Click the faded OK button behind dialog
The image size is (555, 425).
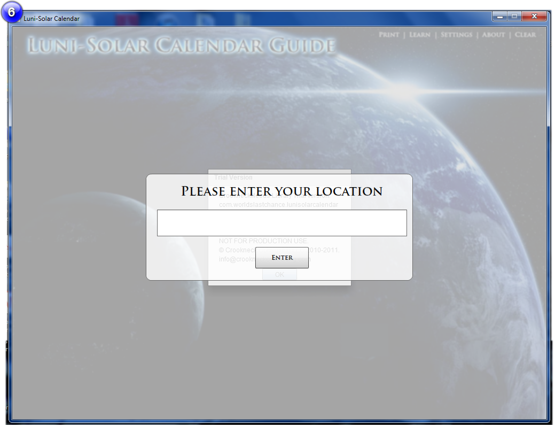point(279,274)
